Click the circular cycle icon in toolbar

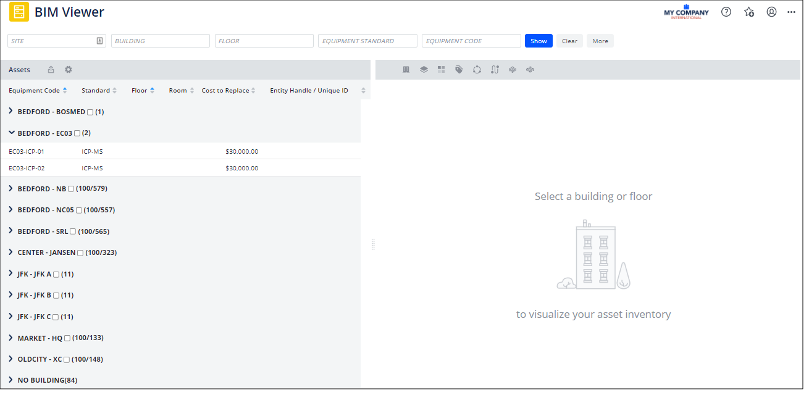tap(477, 70)
